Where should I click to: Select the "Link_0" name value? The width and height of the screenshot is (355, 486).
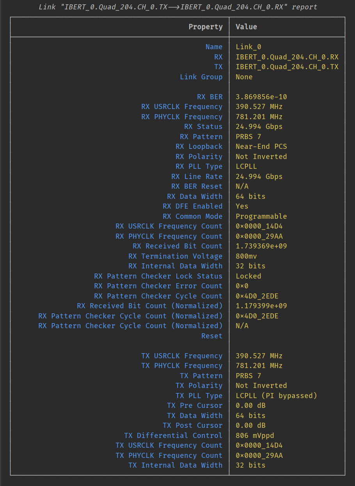248,47
